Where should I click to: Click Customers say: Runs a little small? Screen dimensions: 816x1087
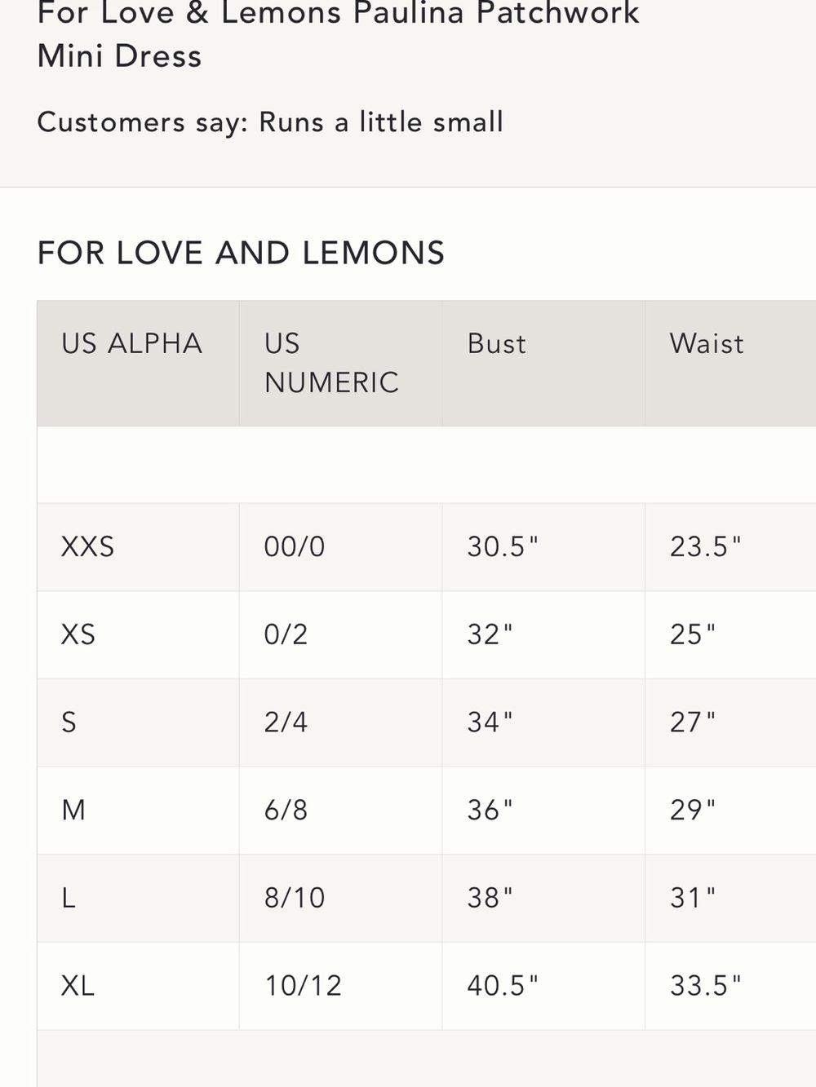click(270, 122)
